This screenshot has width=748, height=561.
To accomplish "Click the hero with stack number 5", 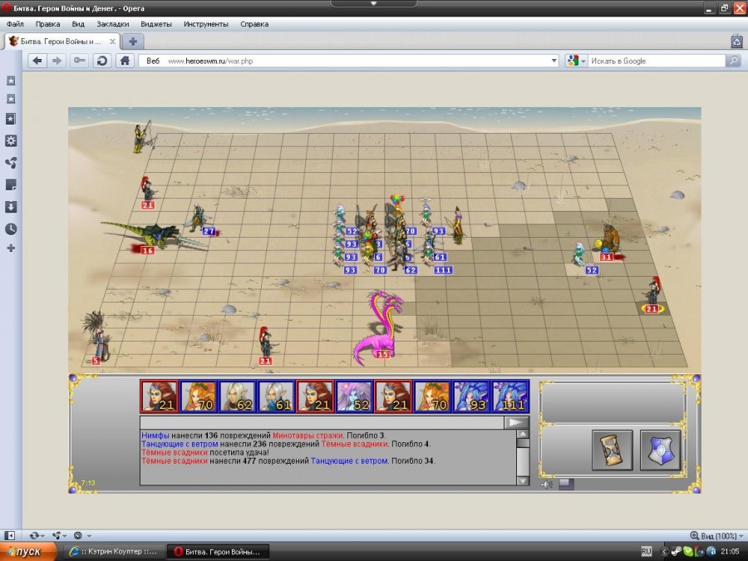I will [96, 337].
